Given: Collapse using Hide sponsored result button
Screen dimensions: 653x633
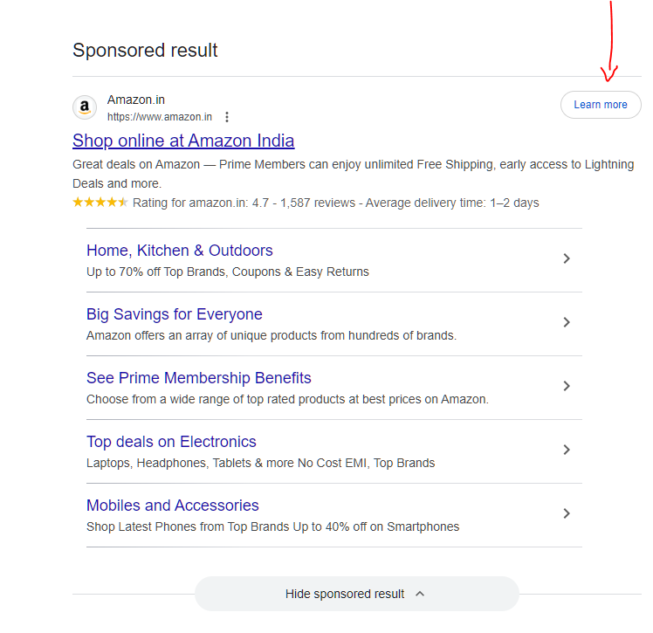Looking at the screenshot, I should [x=345, y=594].
